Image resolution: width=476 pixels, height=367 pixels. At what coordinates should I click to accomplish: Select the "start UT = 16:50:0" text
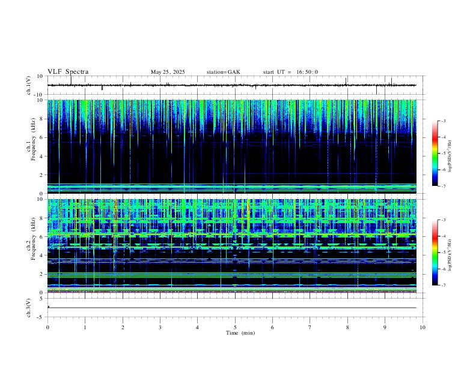(290, 72)
